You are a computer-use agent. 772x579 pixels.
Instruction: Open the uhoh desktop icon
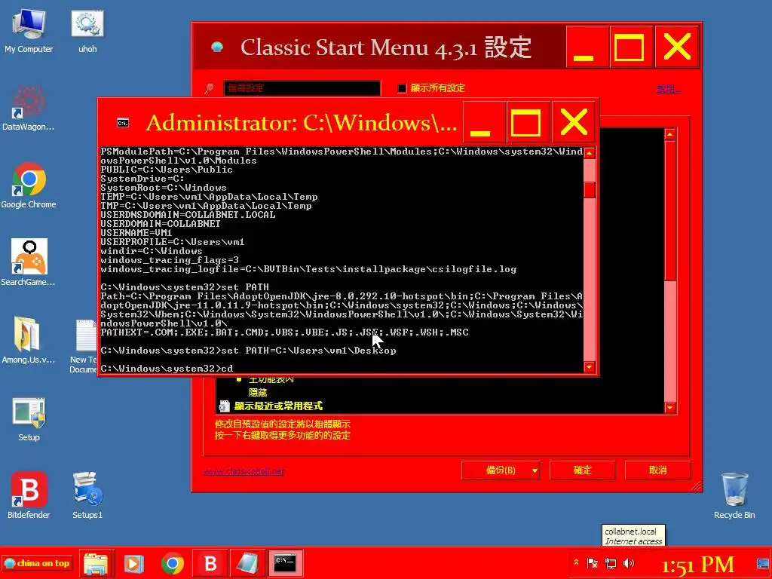(87, 31)
